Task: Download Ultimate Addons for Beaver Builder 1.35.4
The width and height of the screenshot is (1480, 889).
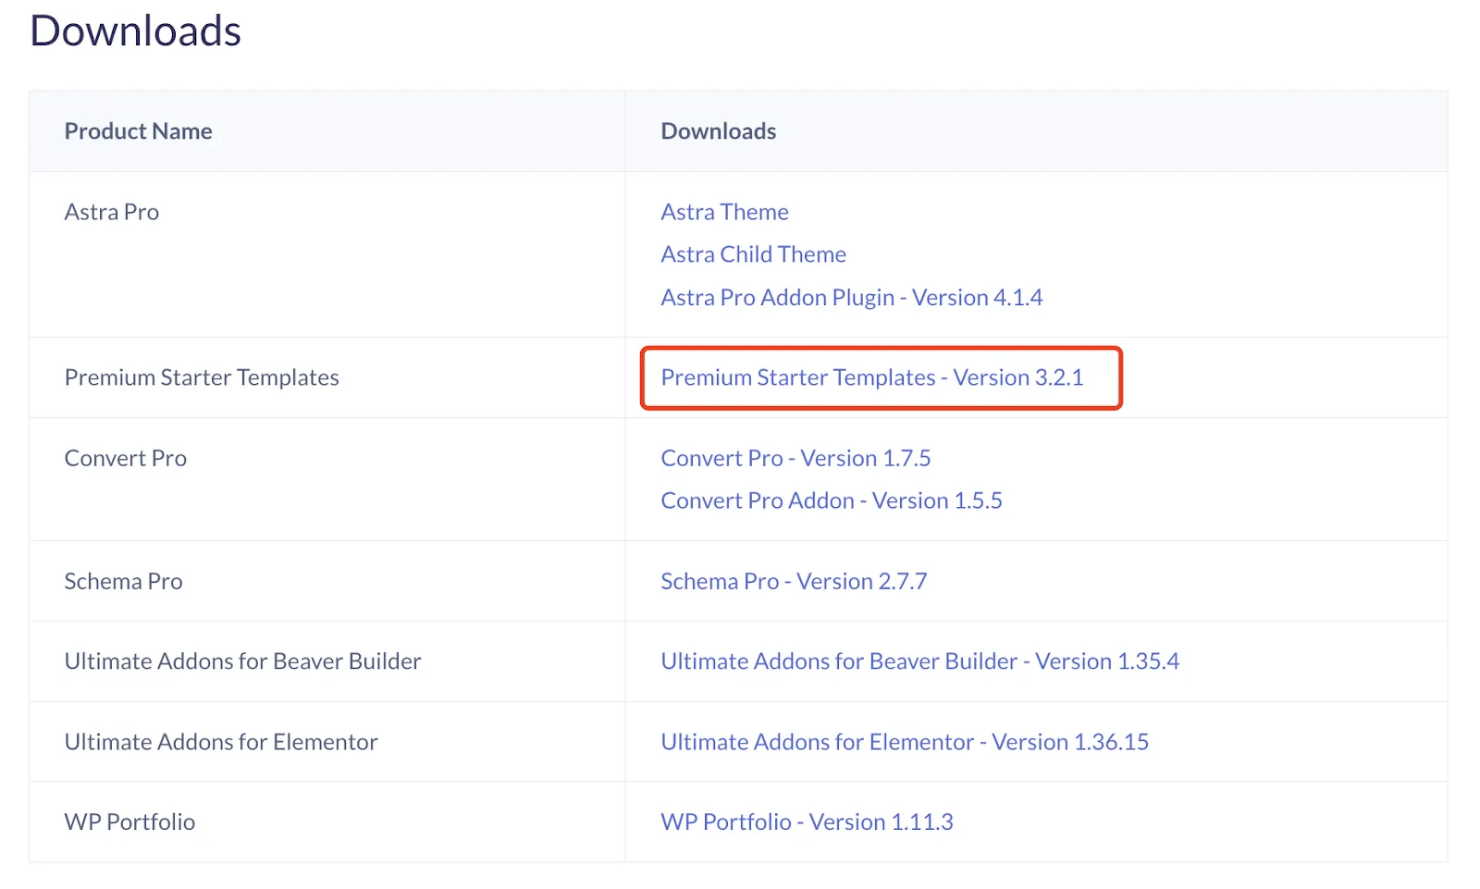Action: [x=919, y=661]
